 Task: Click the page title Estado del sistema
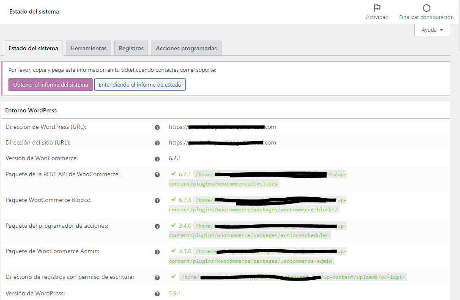[34, 12]
